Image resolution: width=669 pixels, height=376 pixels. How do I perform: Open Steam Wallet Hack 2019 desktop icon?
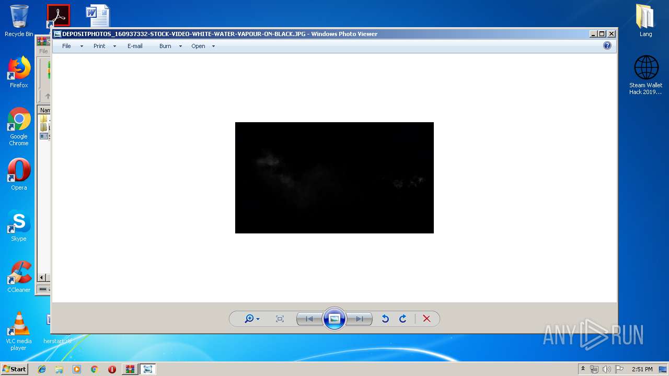click(x=646, y=75)
